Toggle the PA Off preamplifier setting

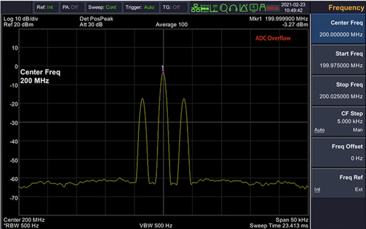70,8
